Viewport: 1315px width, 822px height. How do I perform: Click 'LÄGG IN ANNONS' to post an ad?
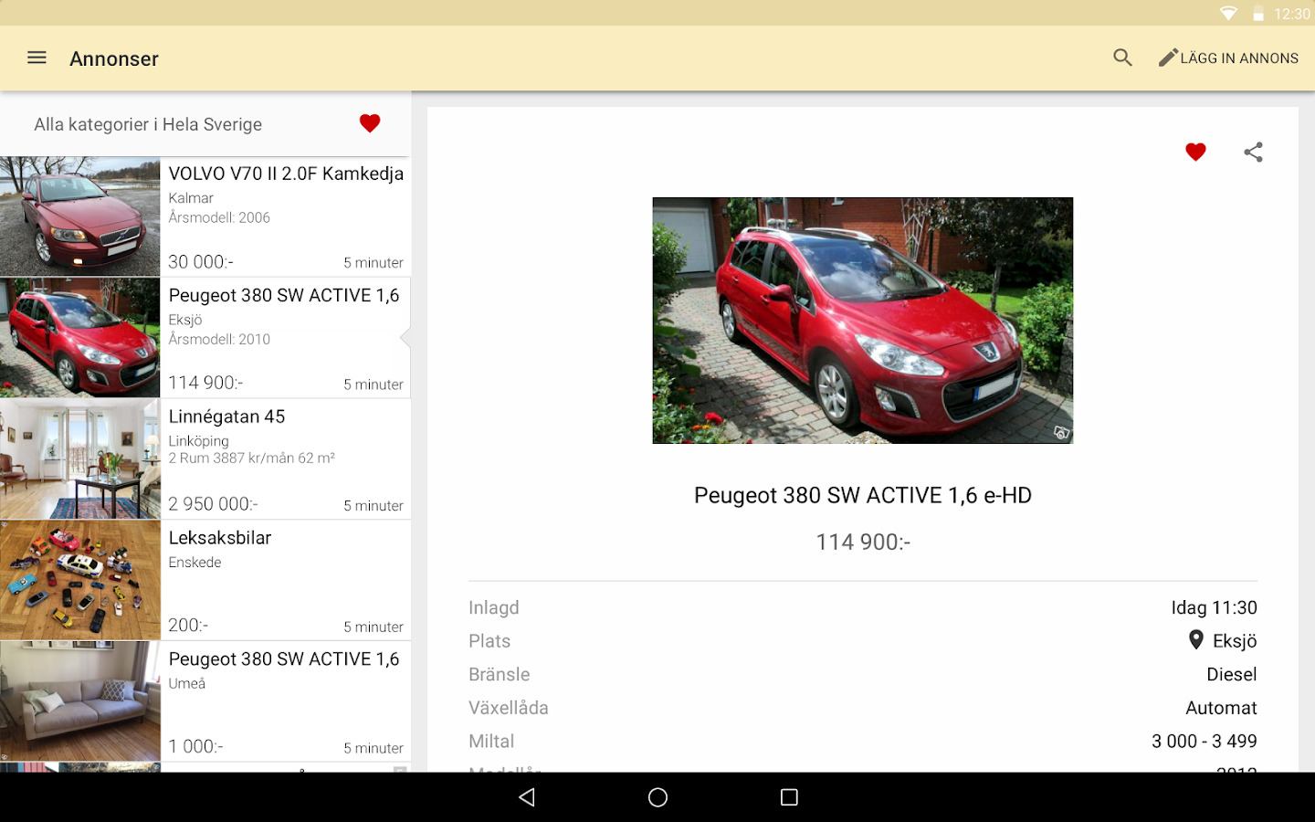pyautogui.click(x=1239, y=58)
